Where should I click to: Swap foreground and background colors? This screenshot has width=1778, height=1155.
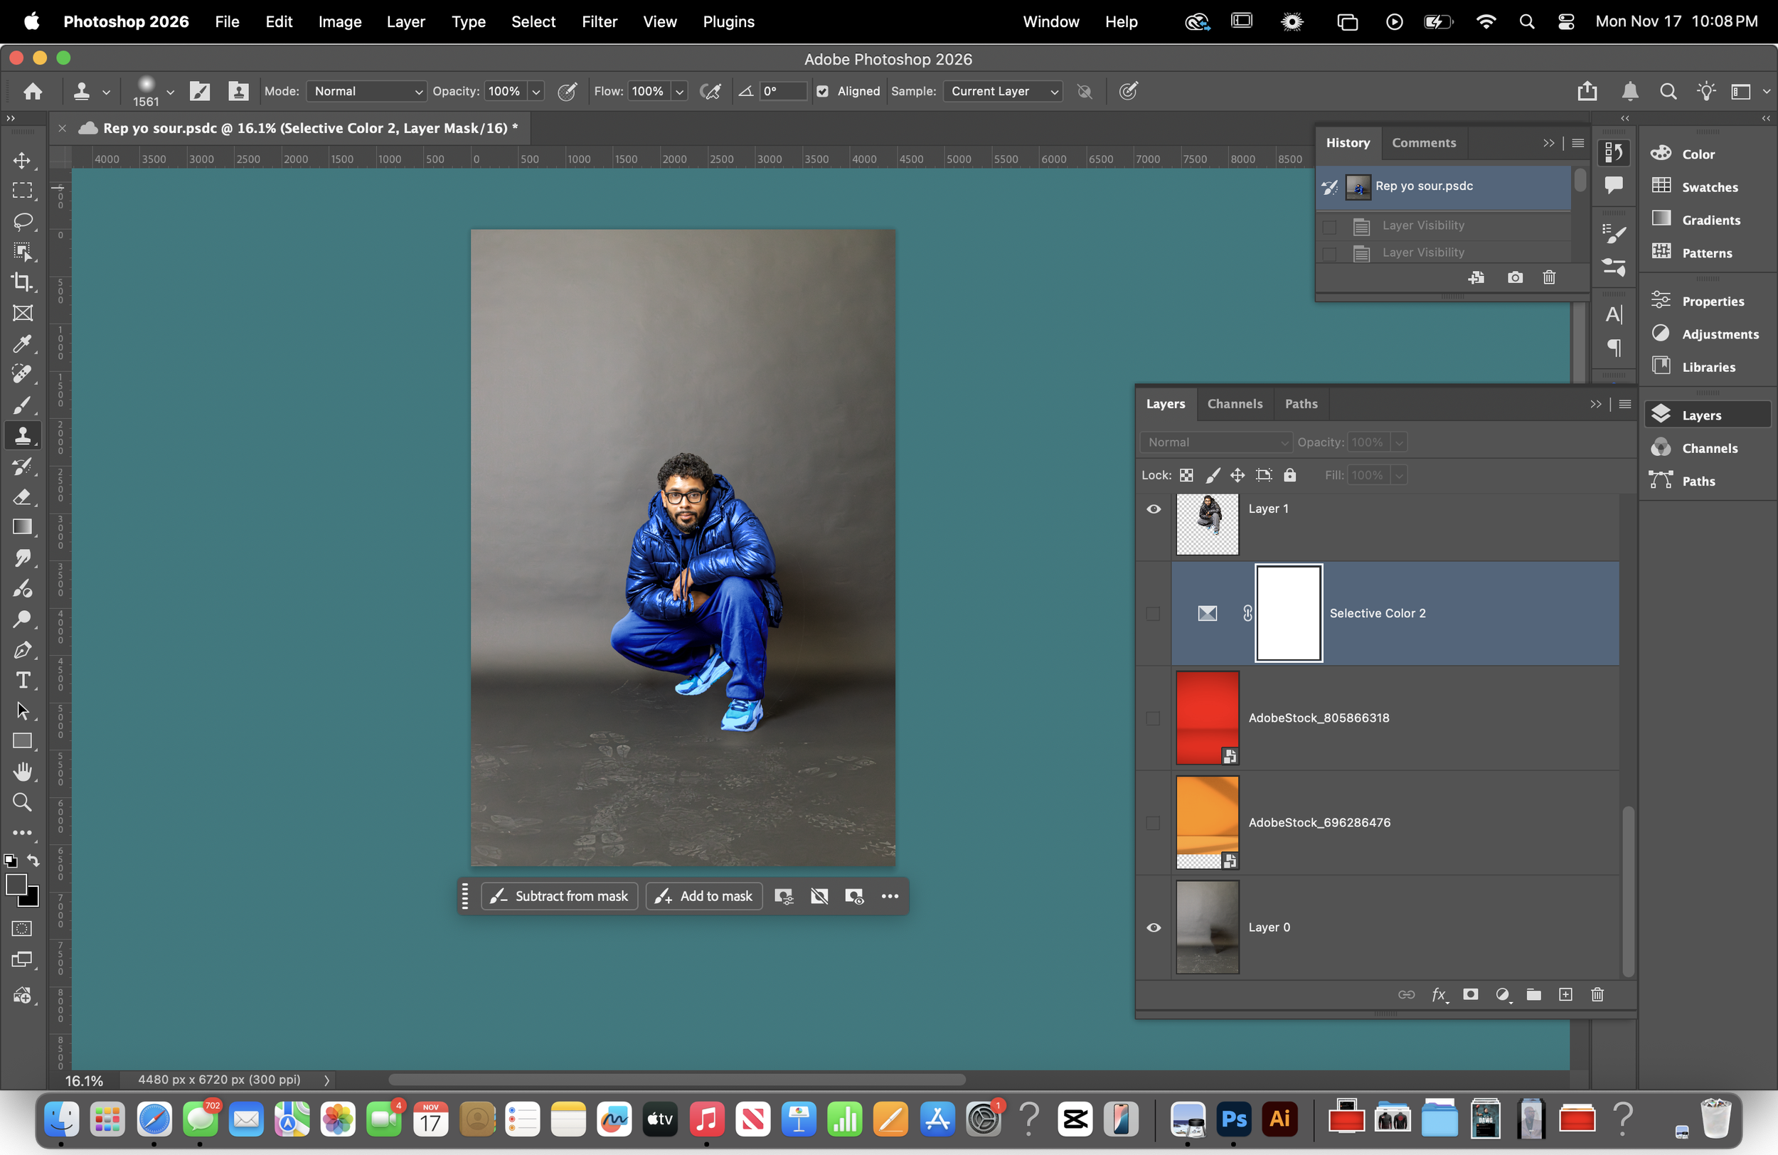tap(33, 861)
